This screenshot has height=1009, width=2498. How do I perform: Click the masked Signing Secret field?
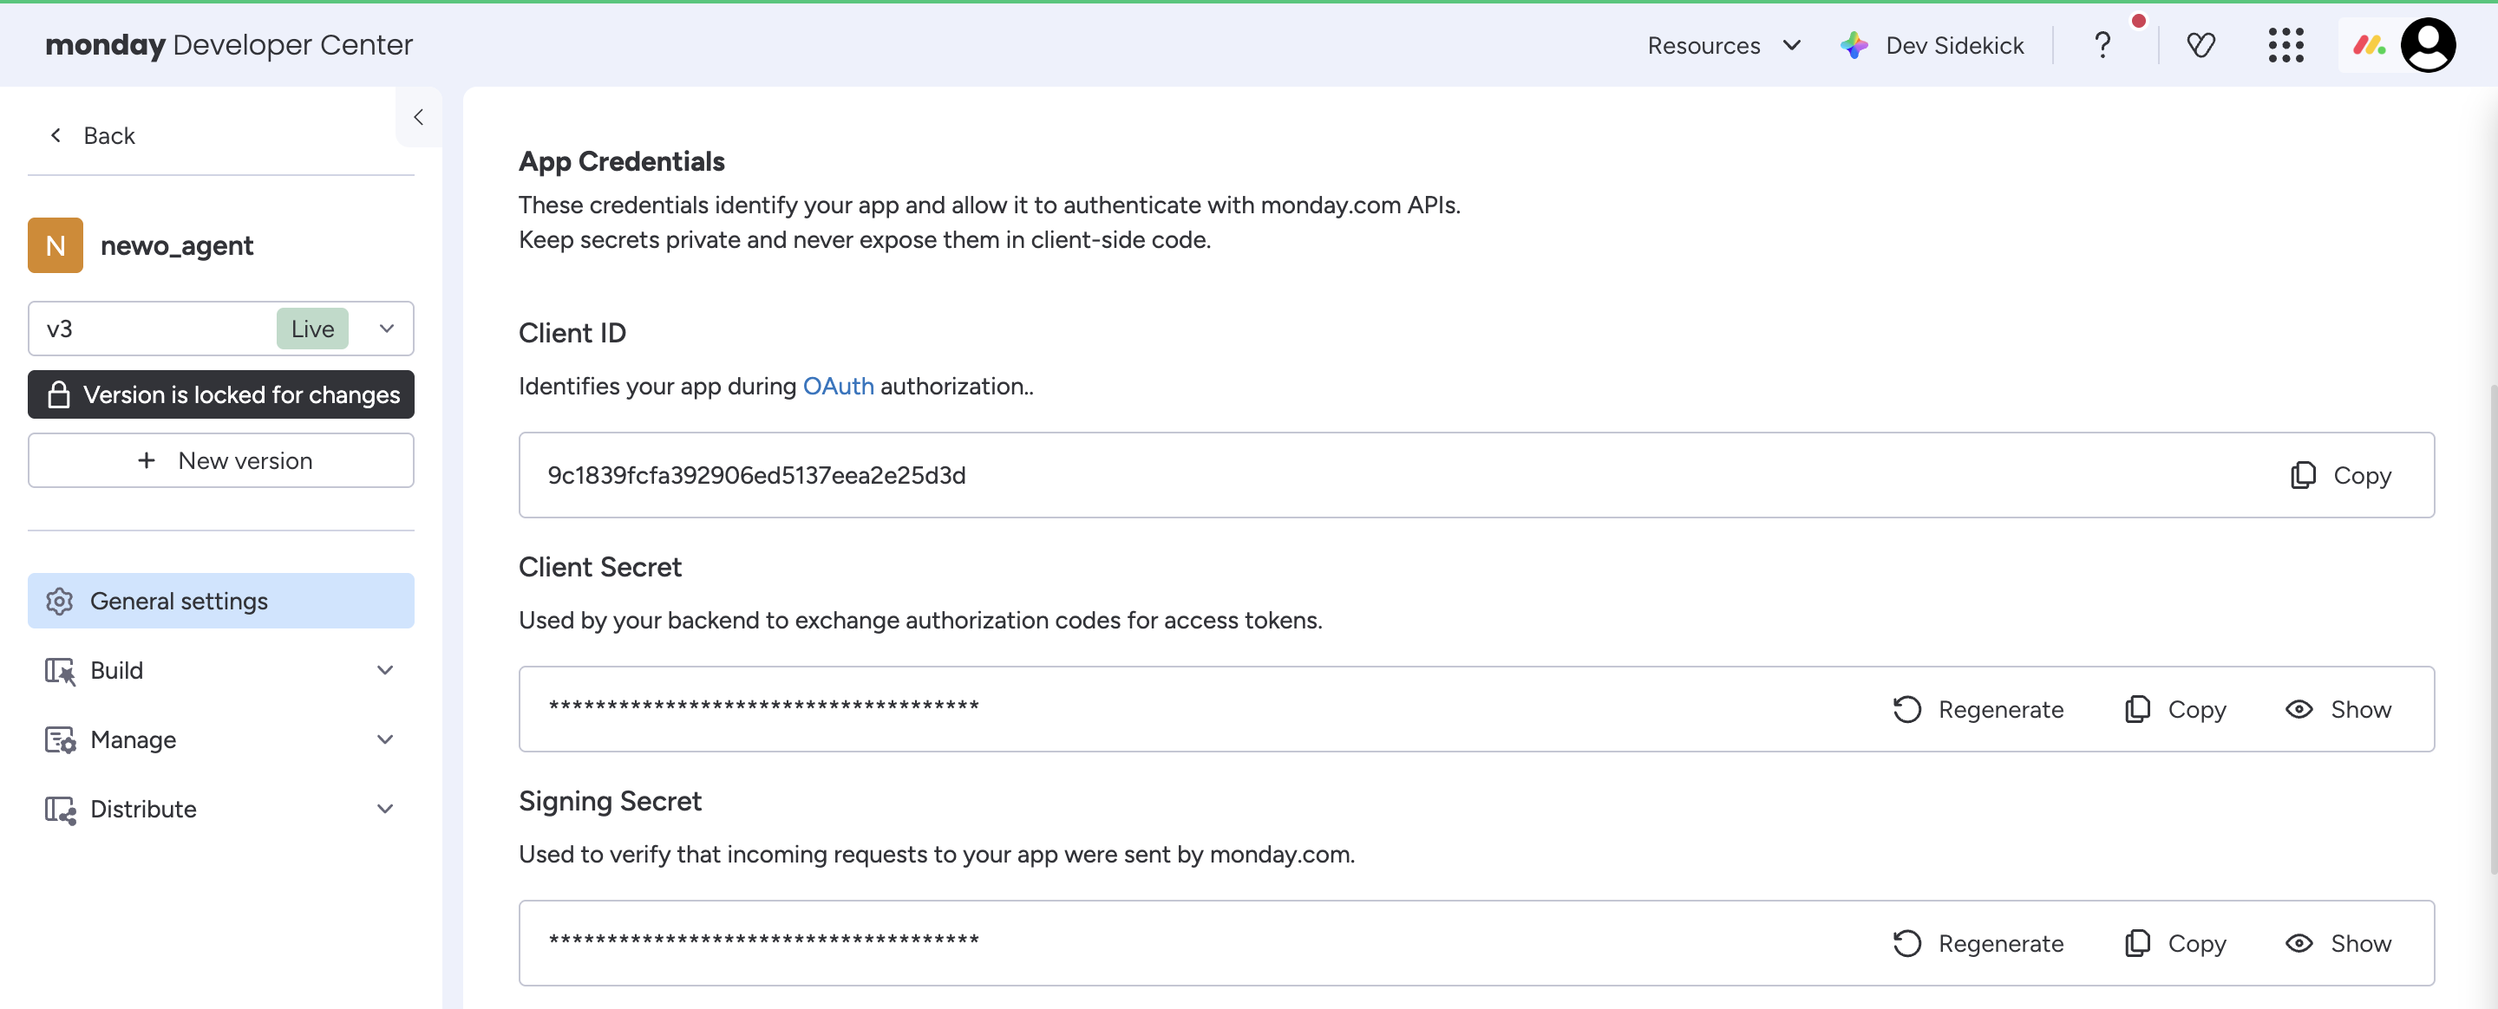[x=1476, y=944]
